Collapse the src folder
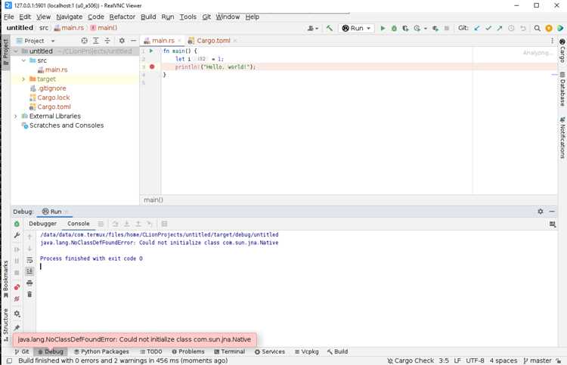567x365 pixels. (23, 60)
